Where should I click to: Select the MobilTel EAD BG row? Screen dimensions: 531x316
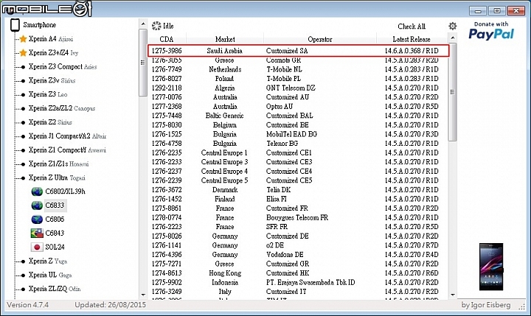(298, 134)
